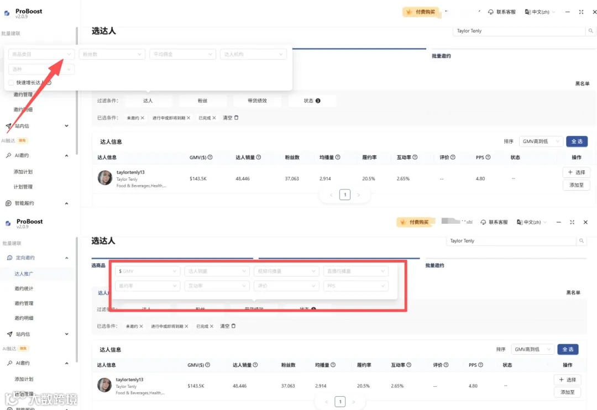
Task: Select the 带货绩效 filter tab in the top window
Action: click(258, 101)
